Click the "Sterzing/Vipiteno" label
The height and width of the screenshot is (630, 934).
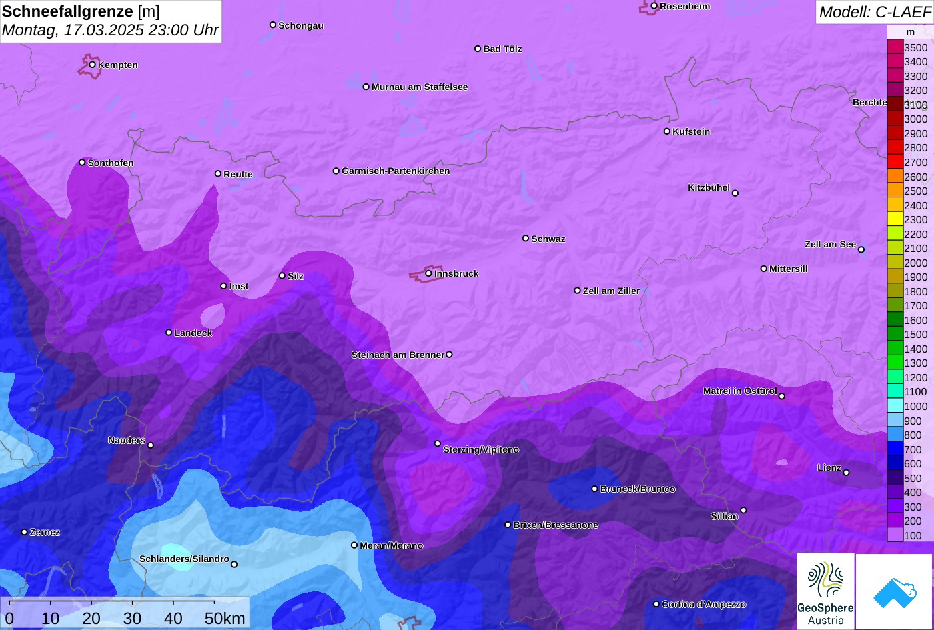[x=481, y=450]
